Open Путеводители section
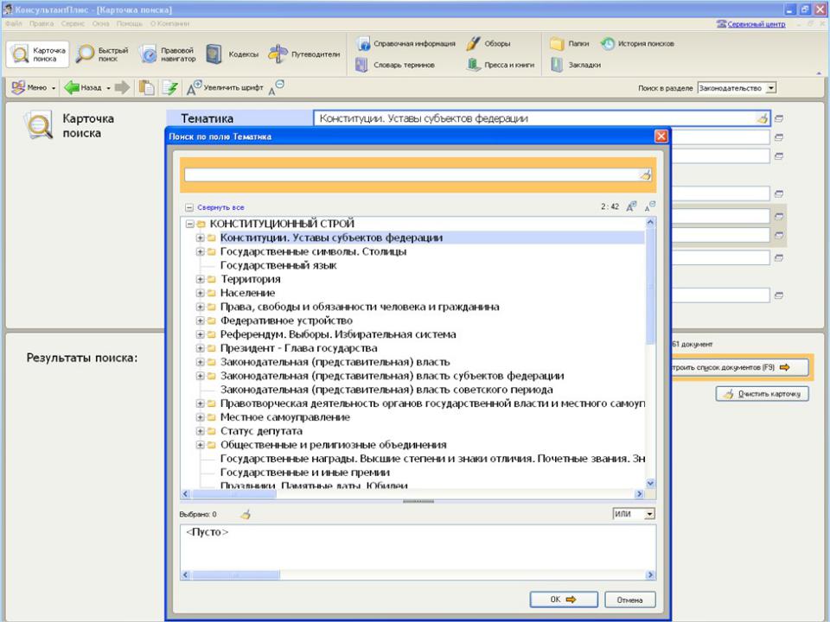Screen dimensions: 830x622 point(303,54)
